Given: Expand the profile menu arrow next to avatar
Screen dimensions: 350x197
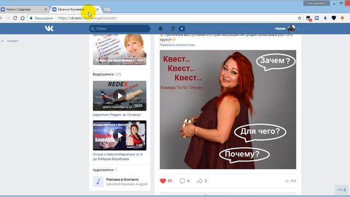Looking at the screenshot, I should coord(299,29).
